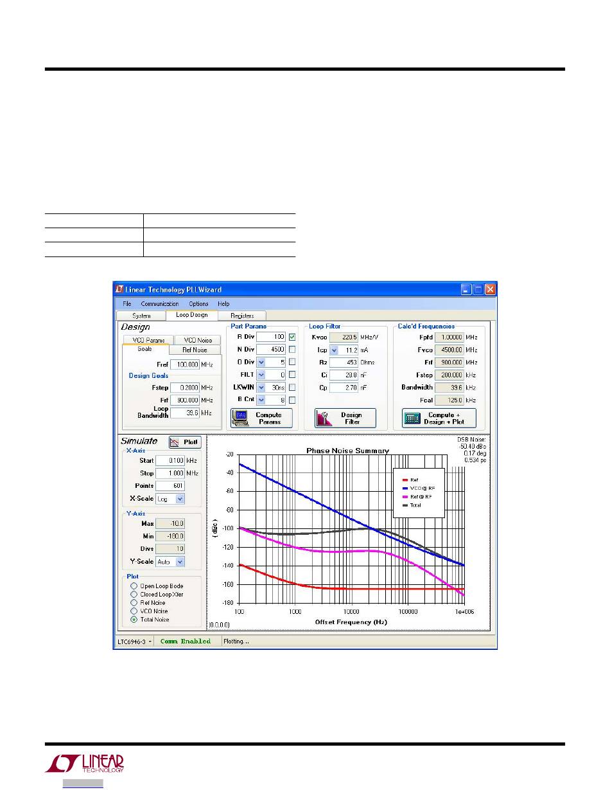Open the Communication menu
The height and width of the screenshot is (790, 610).
click(x=160, y=304)
